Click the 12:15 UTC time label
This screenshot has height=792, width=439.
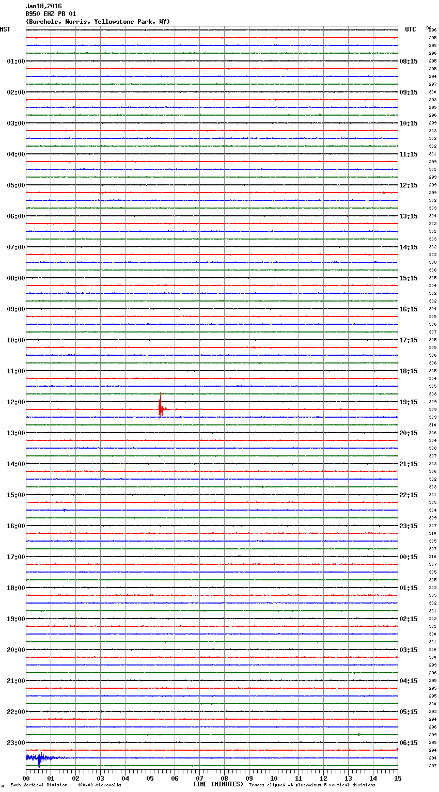pyautogui.click(x=409, y=185)
